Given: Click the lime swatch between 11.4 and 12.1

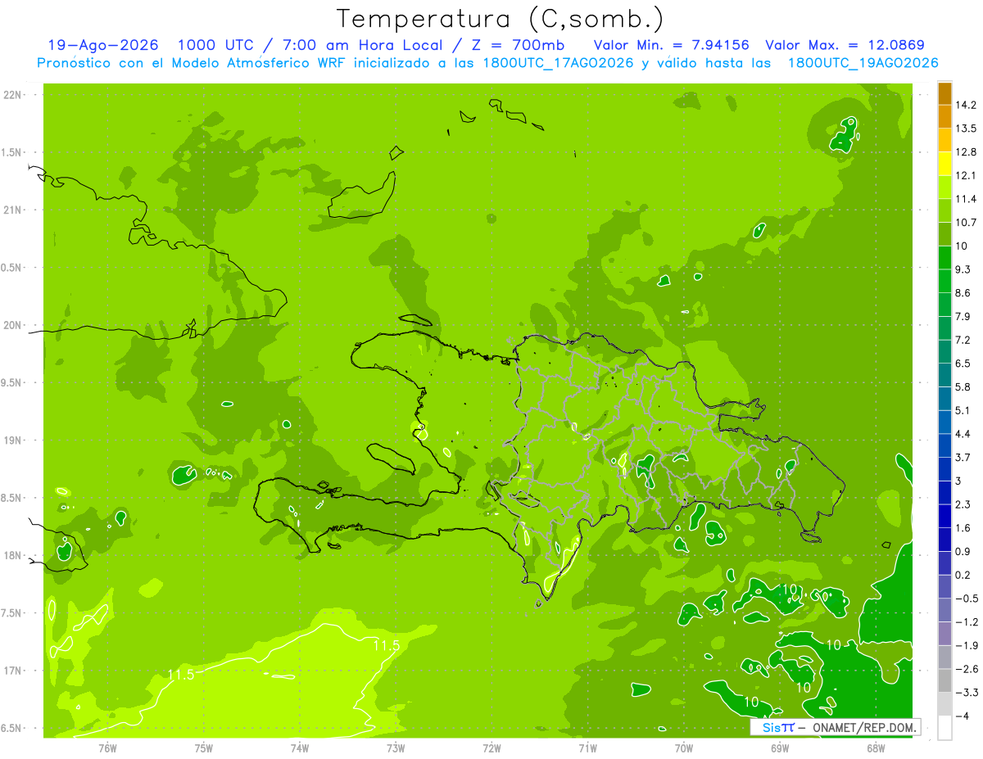Looking at the screenshot, I should pyautogui.click(x=944, y=187).
